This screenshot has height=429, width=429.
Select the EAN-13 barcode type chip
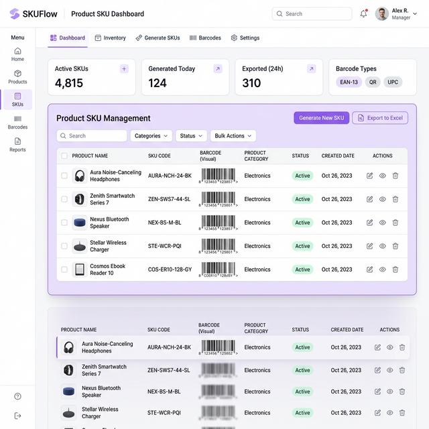pos(349,82)
